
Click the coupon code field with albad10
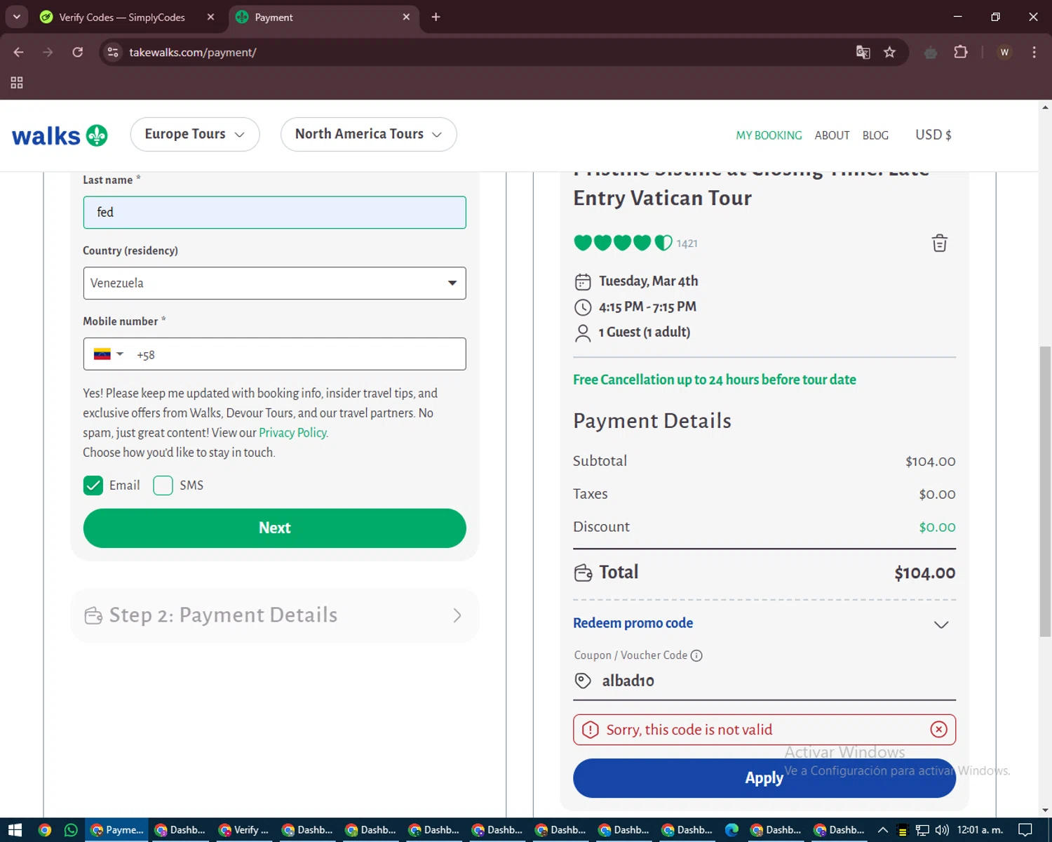point(764,681)
